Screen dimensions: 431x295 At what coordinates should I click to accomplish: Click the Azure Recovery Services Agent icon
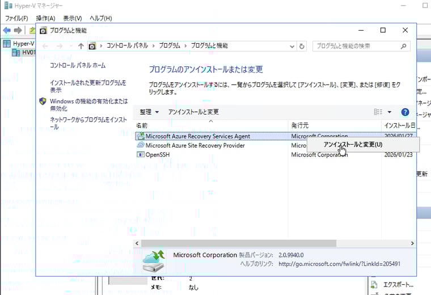[141, 136]
